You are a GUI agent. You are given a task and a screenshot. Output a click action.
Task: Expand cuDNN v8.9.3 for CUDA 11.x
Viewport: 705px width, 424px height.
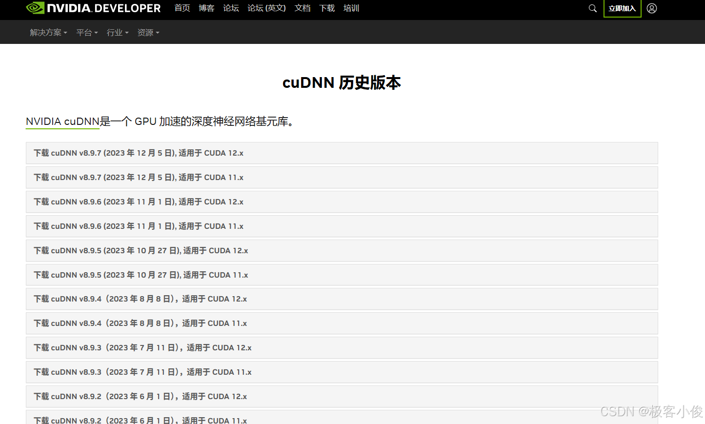pos(342,372)
